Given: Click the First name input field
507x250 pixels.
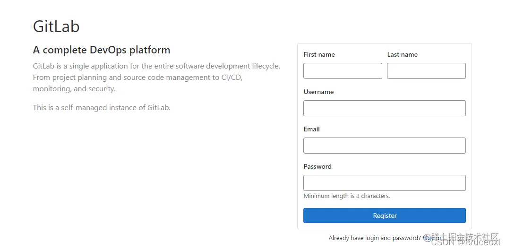Looking at the screenshot, I should (x=343, y=71).
